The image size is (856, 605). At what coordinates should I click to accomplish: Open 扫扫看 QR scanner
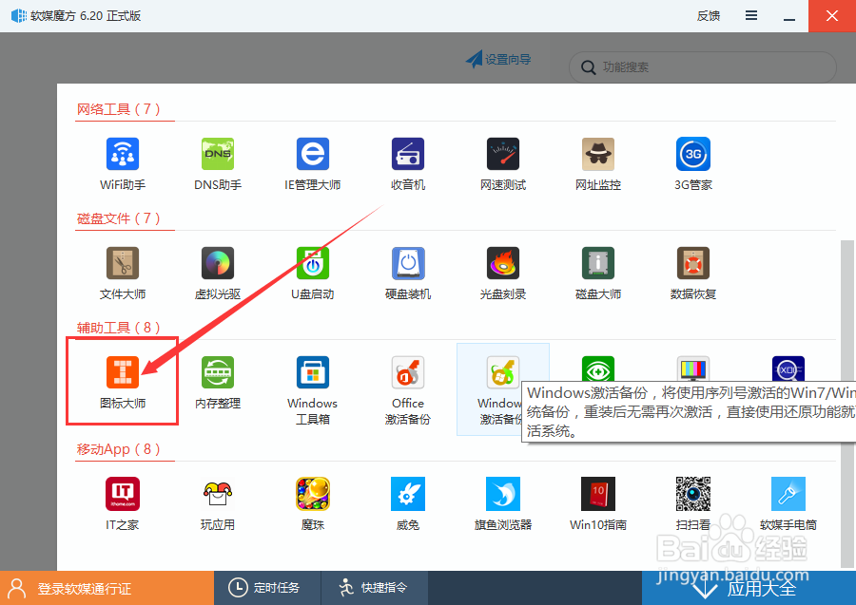click(692, 503)
